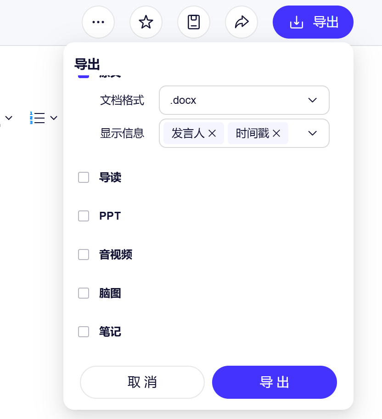Check the PPT export option
This screenshot has height=419, width=382.
coord(84,216)
